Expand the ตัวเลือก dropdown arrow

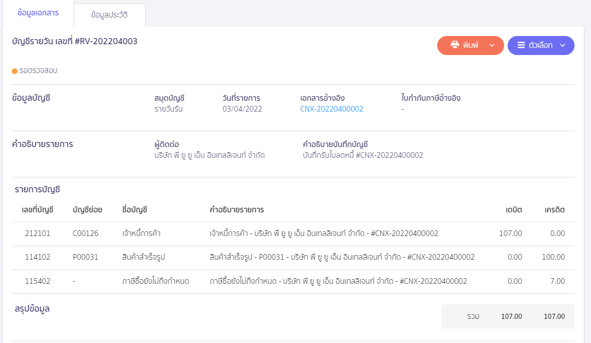coord(563,45)
